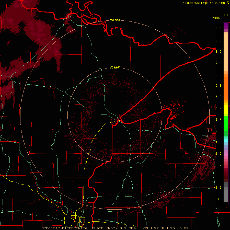Click the TH threshold label

pyautogui.click(x=220, y=199)
